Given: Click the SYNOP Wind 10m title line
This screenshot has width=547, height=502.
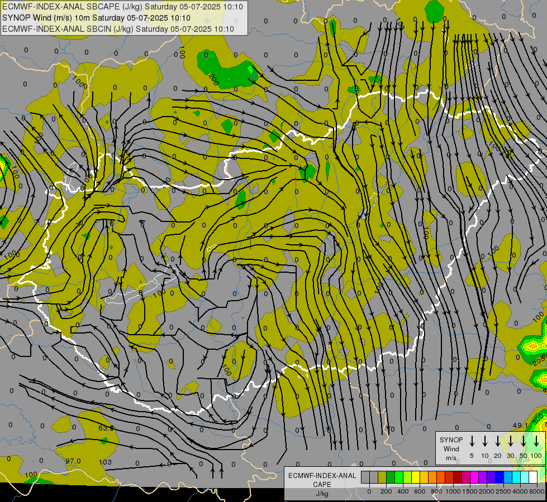Looking at the screenshot, I should click(96, 18).
